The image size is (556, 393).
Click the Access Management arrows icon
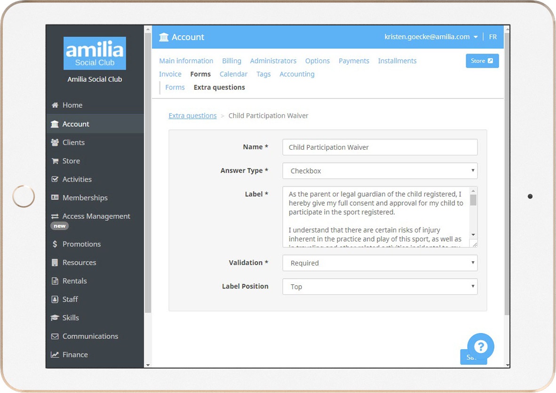(55, 216)
